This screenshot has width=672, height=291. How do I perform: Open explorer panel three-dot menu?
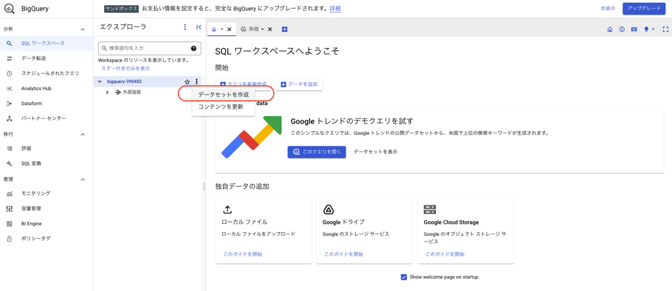pos(185,27)
